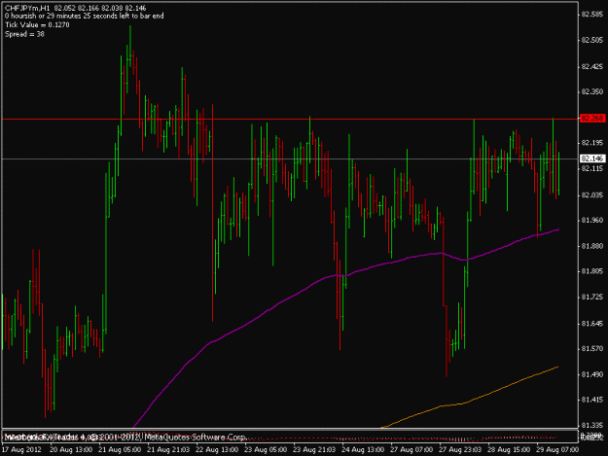Click the '20 Aug 13:00' time label
The height and width of the screenshot is (456, 608).
click(x=71, y=450)
